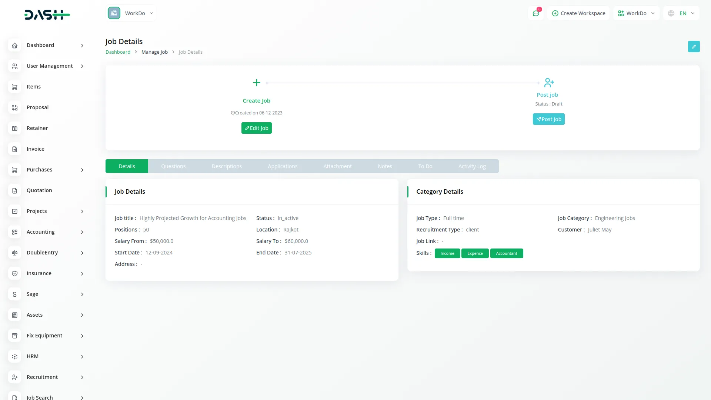
Task: Switch to the Questions tab
Action: point(173,166)
